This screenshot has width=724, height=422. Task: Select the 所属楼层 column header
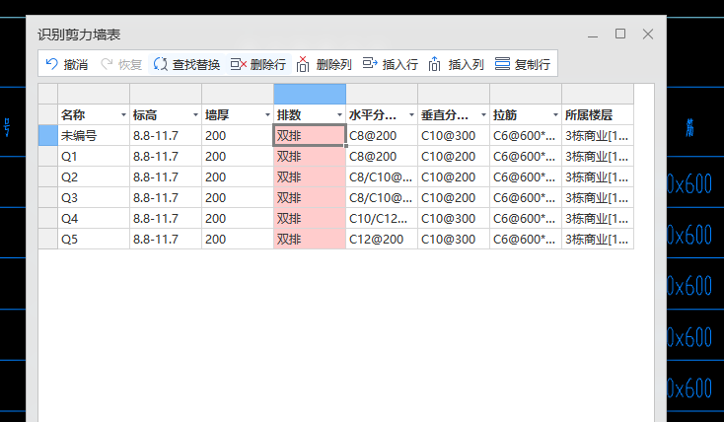click(598, 115)
